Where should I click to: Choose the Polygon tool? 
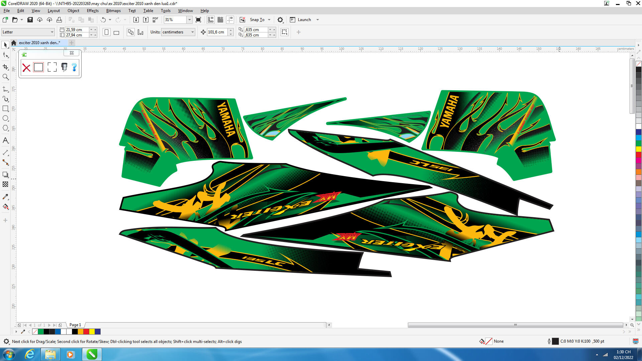point(5,128)
